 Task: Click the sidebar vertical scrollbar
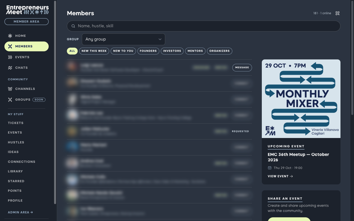pos(55,102)
